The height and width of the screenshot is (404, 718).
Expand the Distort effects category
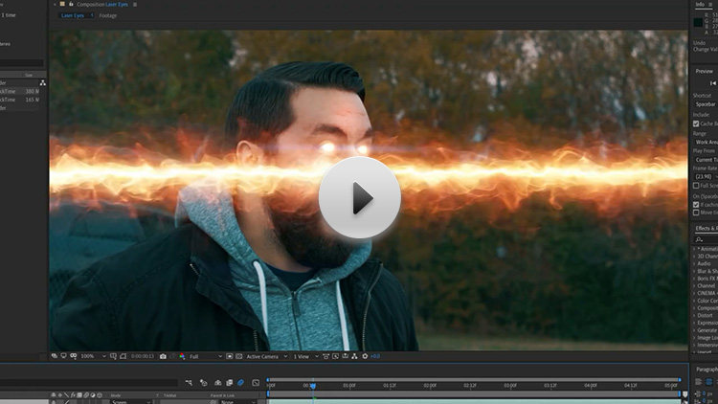pos(694,315)
